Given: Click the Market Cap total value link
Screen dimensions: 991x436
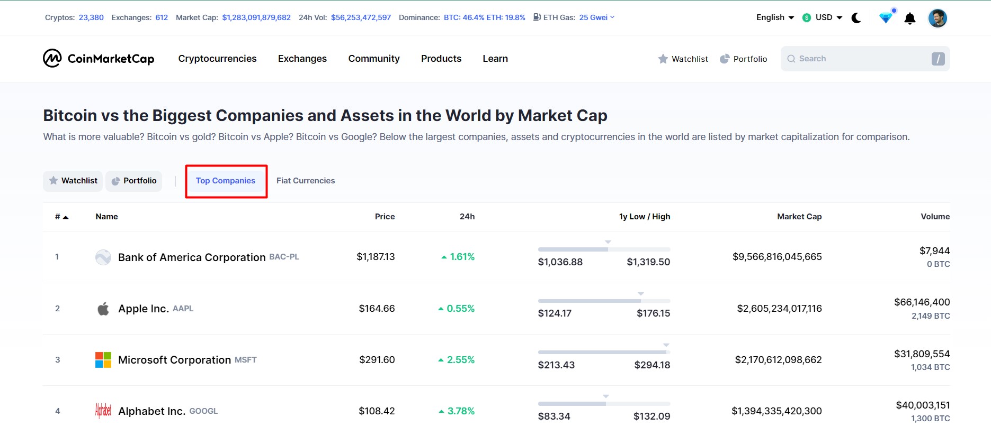Looking at the screenshot, I should [x=256, y=17].
